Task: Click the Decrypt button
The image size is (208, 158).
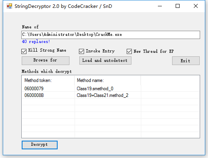Action: pos(39,145)
